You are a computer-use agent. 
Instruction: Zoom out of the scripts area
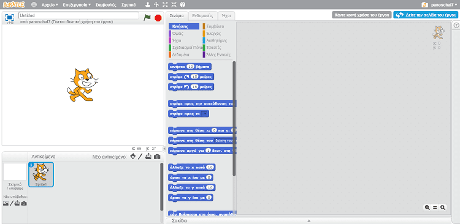427,207
